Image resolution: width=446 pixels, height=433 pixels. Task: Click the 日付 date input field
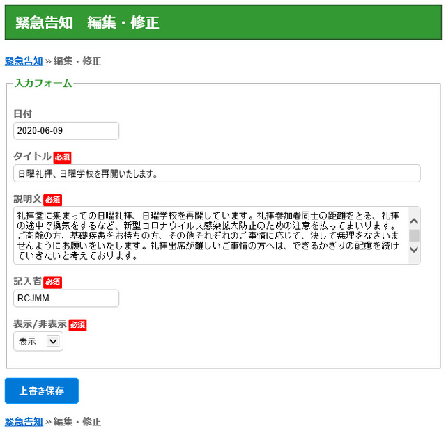[66, 131]
